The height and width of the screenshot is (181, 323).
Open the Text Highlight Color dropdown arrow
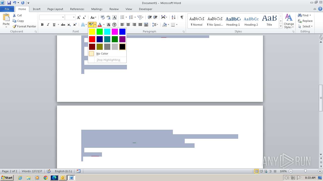(x=95, y=25)
